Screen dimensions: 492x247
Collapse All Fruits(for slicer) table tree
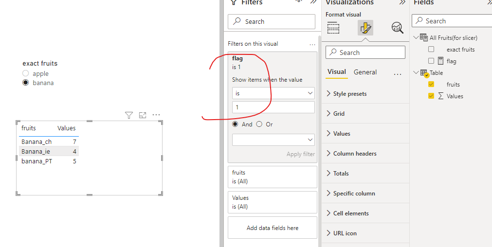tap(416, 37)
